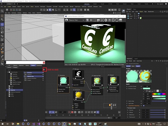The height and width of the screenshot is (126, 168).
Task: Collapse the Emission Scale section
Action: tap(127, 108)
